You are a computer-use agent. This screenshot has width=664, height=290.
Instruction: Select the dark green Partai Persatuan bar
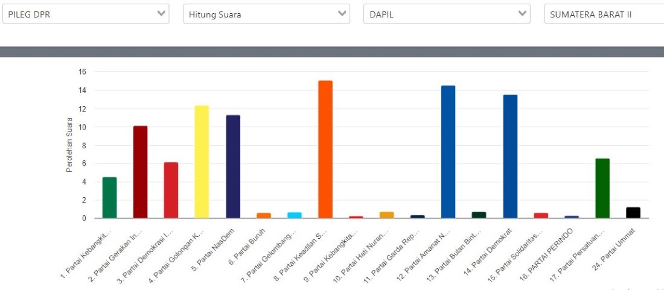(x=602, y=188)
